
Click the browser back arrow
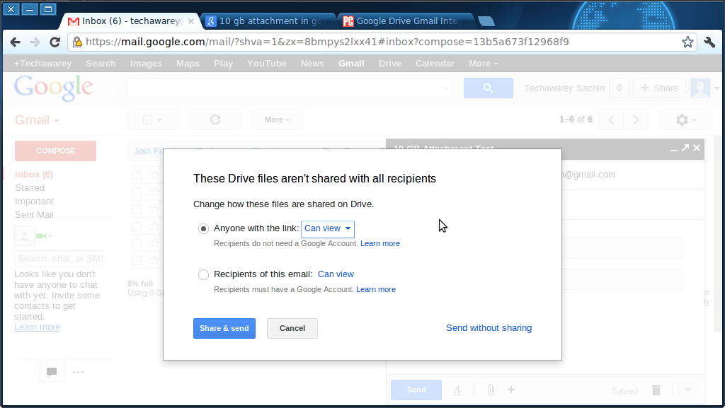tap(16, 42)
